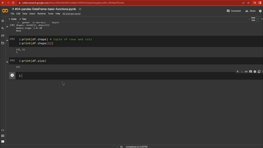Viewport: 263px width, 148px height.
Task: Click the browser share page icon
Action: point(243,3)
